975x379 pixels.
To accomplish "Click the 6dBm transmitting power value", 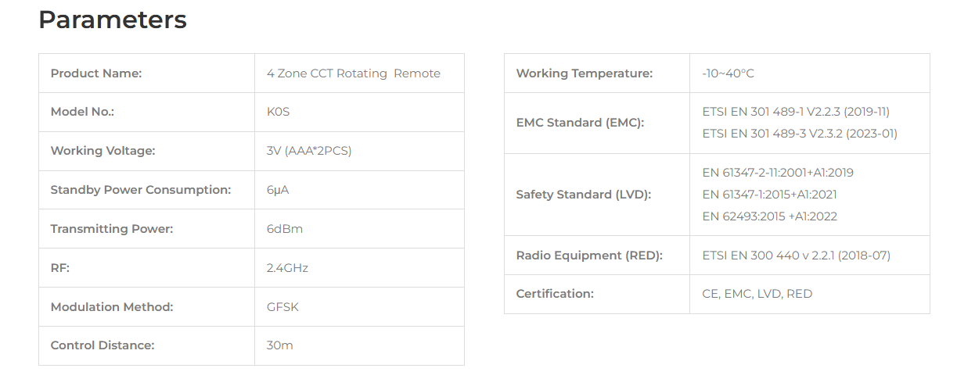I will (x=285, y=229).
